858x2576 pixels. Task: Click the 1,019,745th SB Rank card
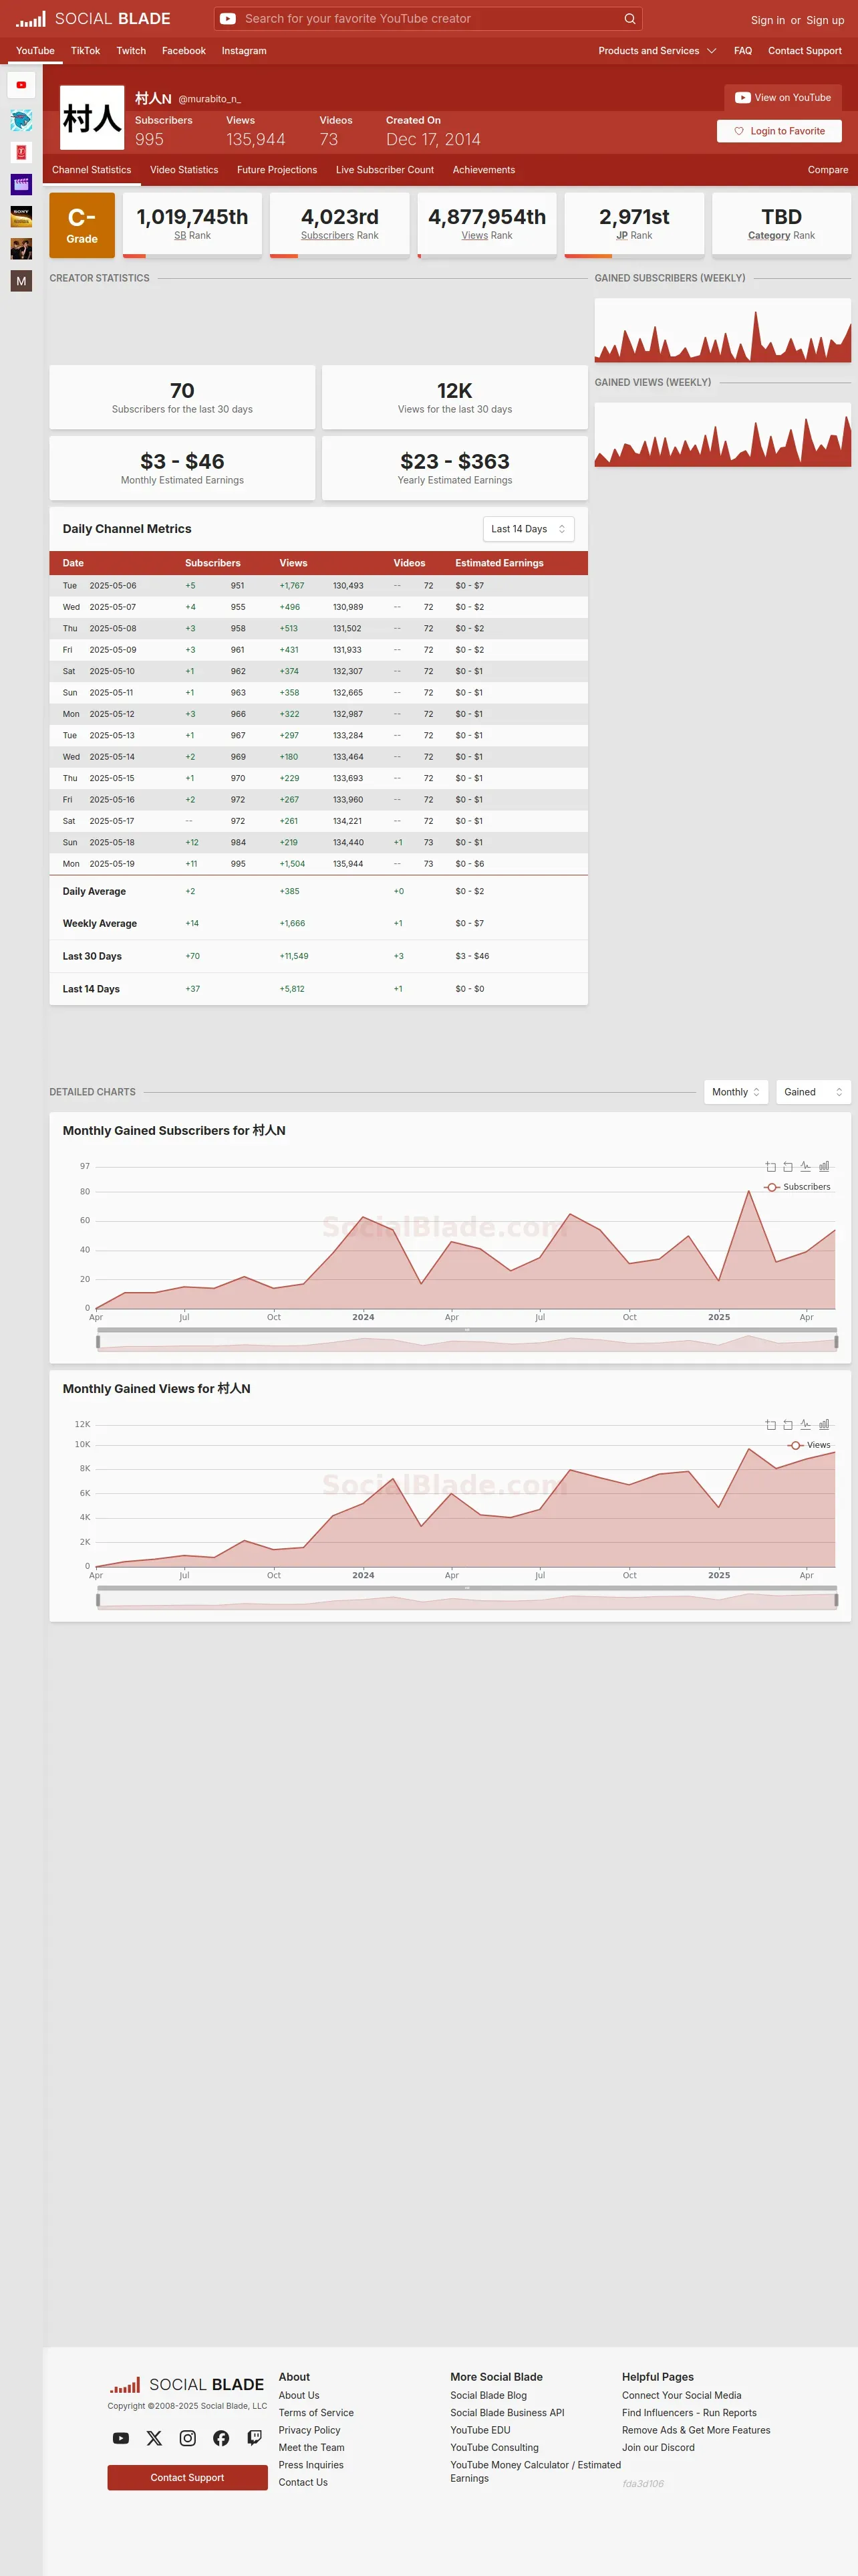click(x=192, y=225)
